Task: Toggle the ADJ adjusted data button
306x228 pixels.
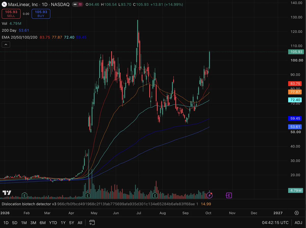Action: coord(299,223)
